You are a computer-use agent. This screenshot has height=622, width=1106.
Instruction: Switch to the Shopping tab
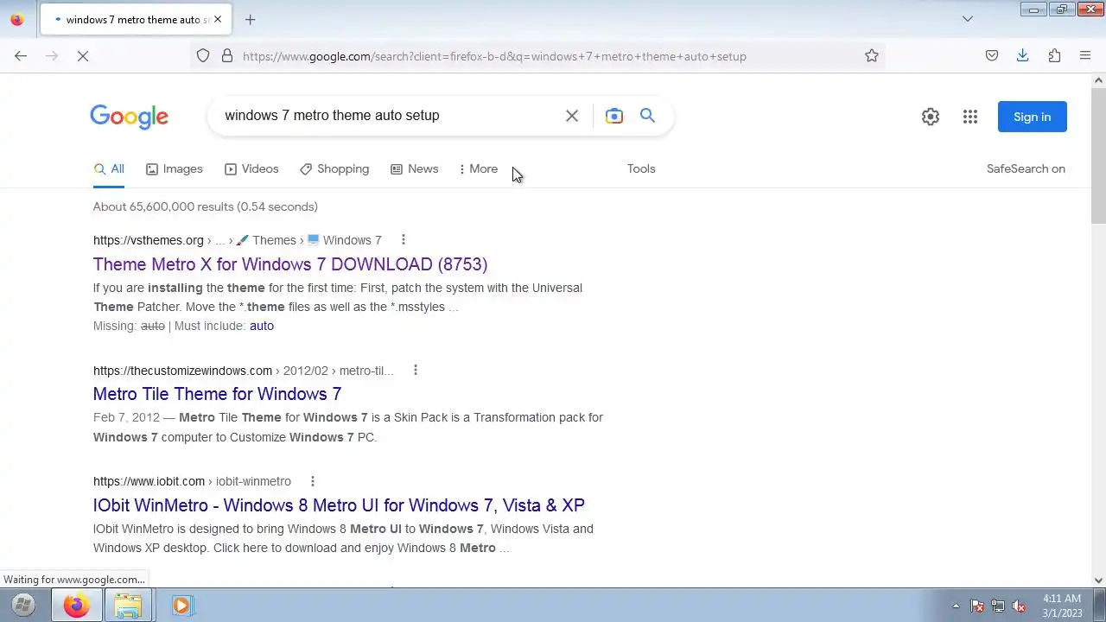334,169
